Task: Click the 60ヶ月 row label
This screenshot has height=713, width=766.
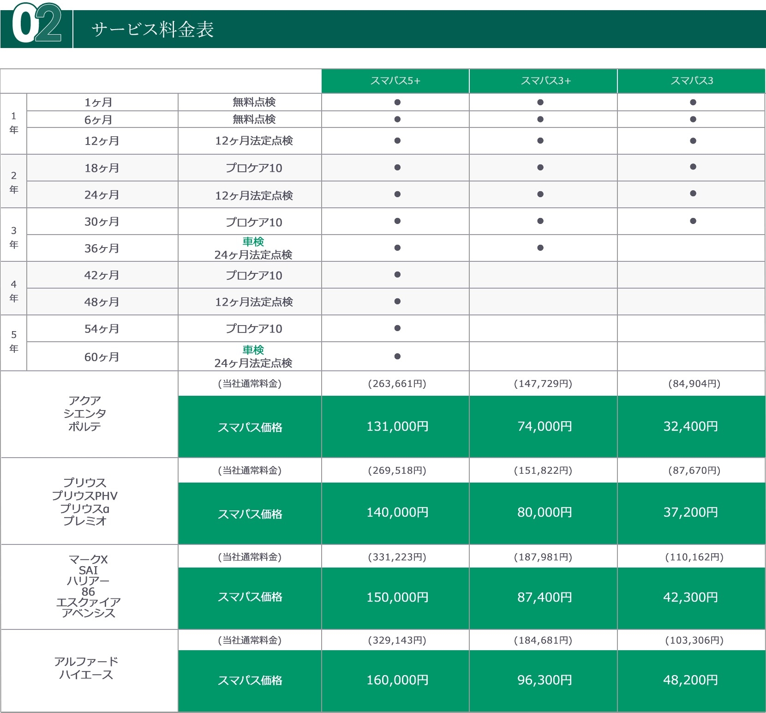Action: 102,357
